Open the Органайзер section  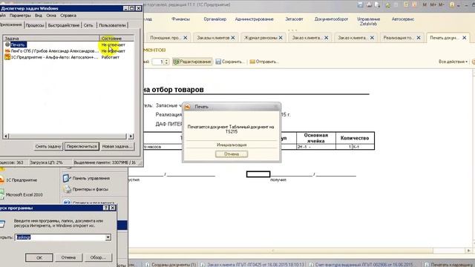(x=214, y=19)
